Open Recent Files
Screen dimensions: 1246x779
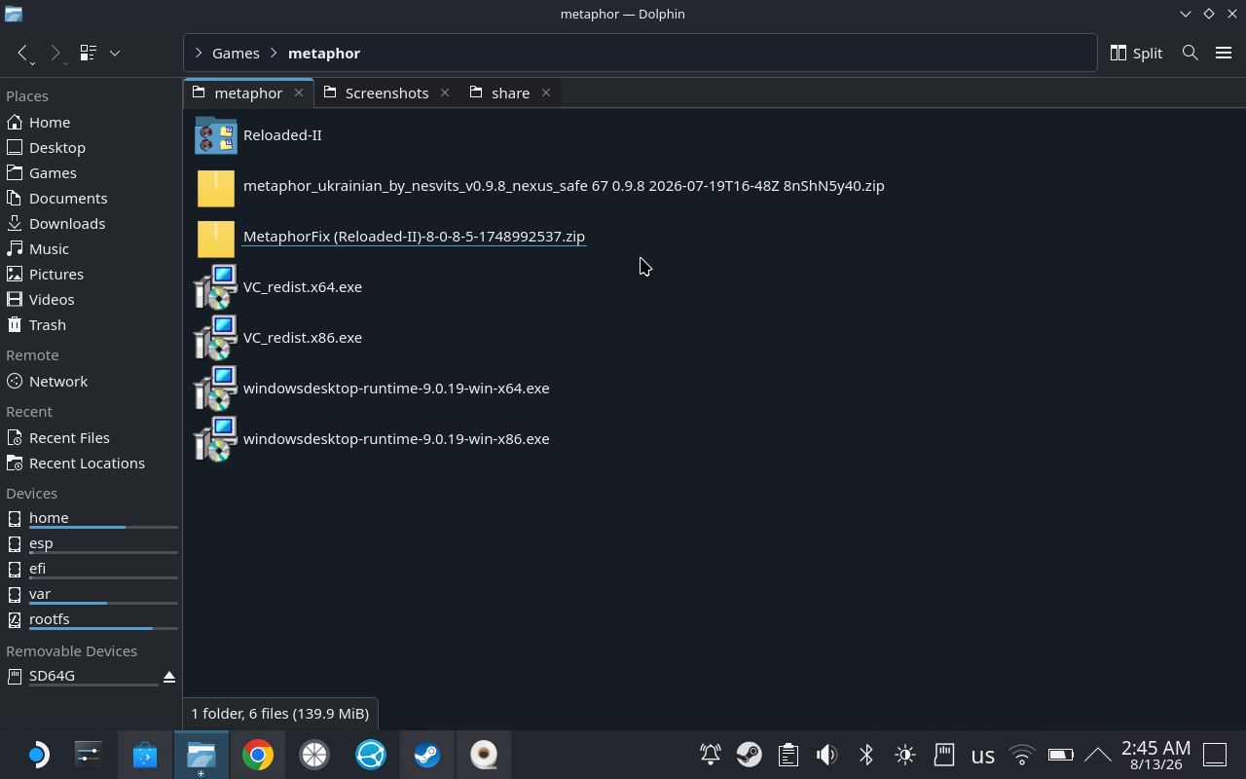(91, 437)
